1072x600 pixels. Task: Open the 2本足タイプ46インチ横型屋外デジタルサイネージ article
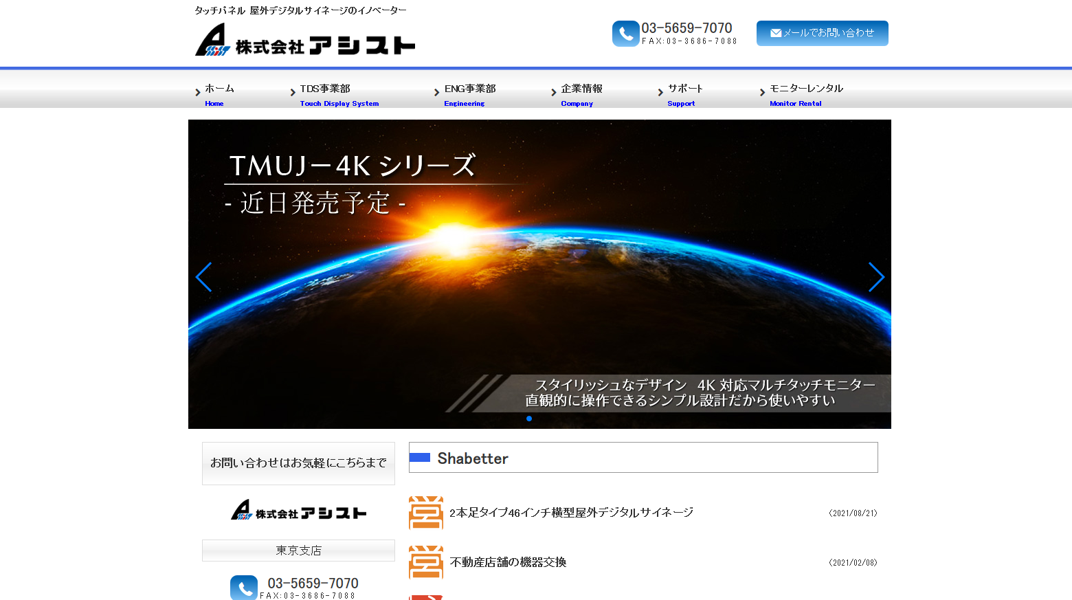coord(571,512)
